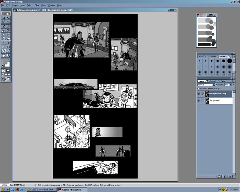Pick the Eyedropper tool
Viewport: 240px width, 192px height.
[8, 51]
